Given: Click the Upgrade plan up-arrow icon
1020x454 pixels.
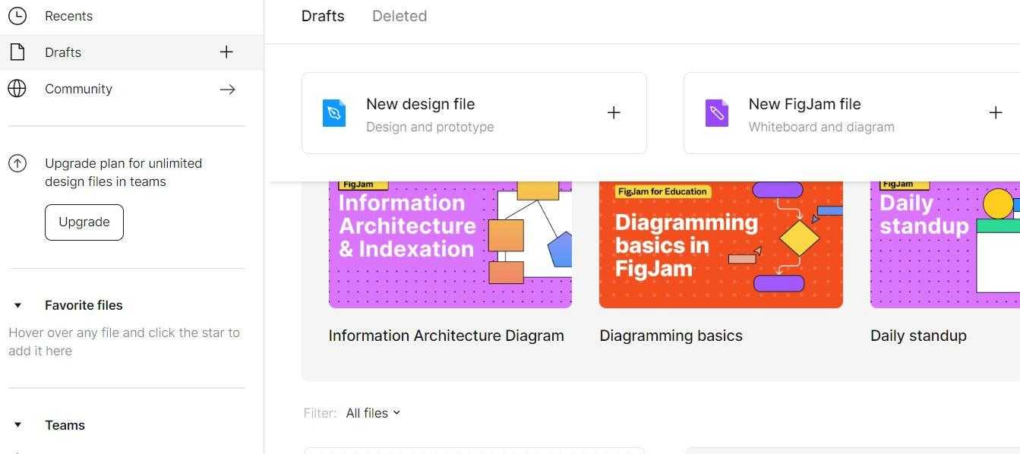Looking at the screenshot, I should [x=17, y=163].
